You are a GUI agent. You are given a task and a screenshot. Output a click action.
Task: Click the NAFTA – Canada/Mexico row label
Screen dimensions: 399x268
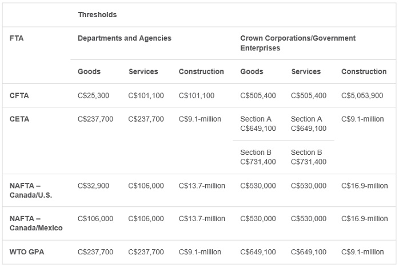36,223
